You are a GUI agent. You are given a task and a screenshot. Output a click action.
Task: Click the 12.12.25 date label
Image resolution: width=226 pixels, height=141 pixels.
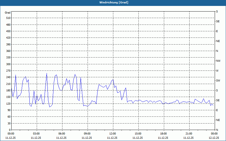[214, 138]
